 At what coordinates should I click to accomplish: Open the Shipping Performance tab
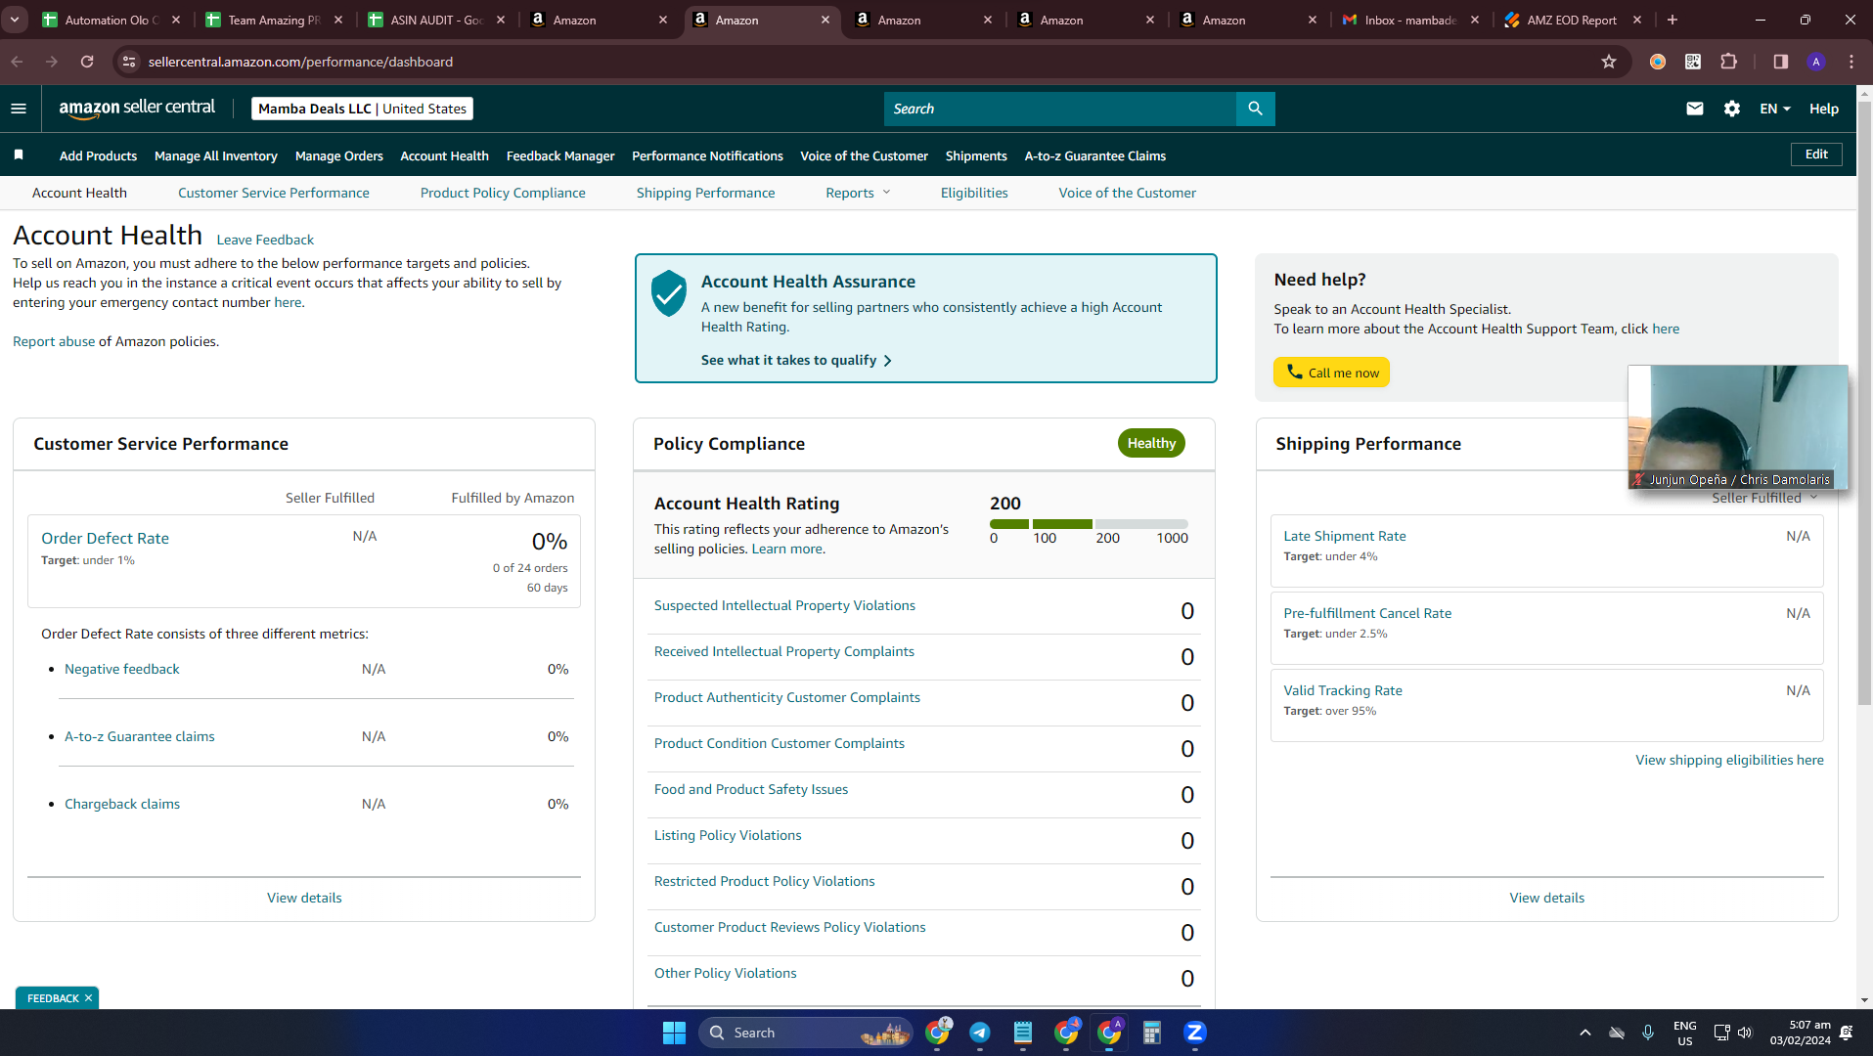[705, 193]
